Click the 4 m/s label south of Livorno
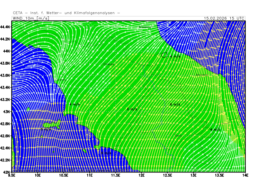The image size is (257, 193). coord(75,105)
